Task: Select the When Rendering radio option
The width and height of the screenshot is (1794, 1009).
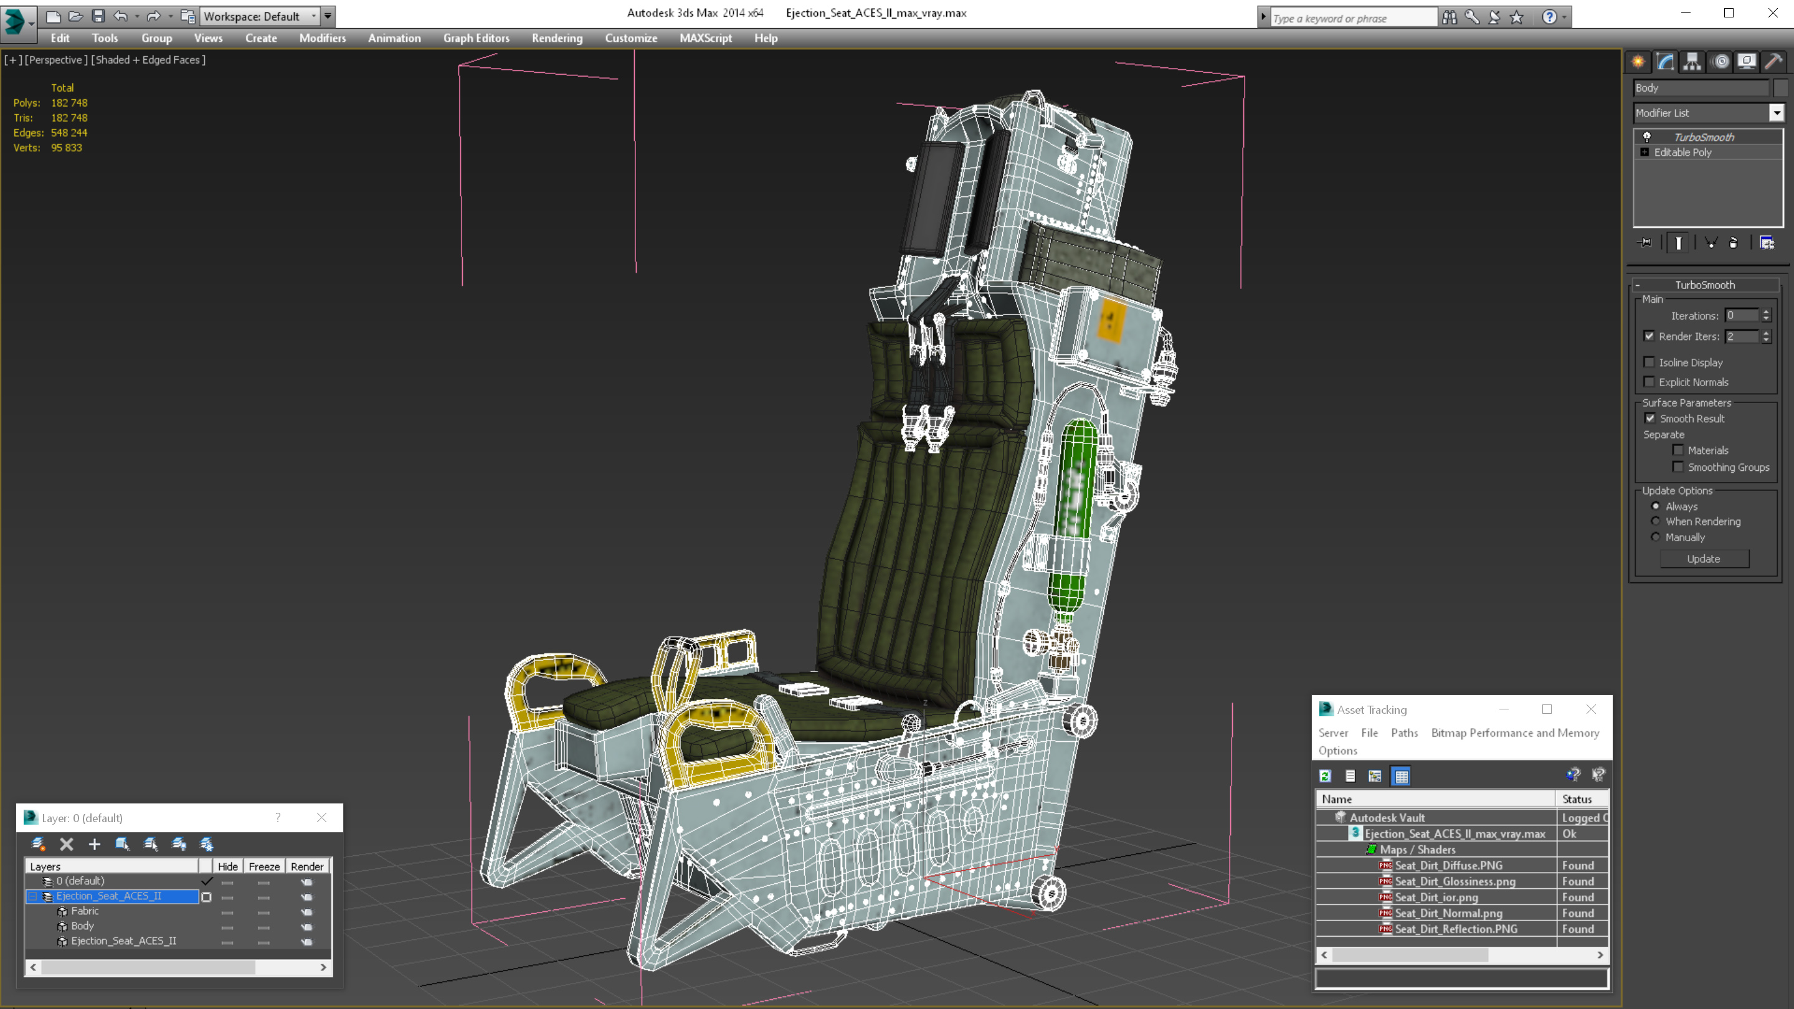Action: point(1656,521)
